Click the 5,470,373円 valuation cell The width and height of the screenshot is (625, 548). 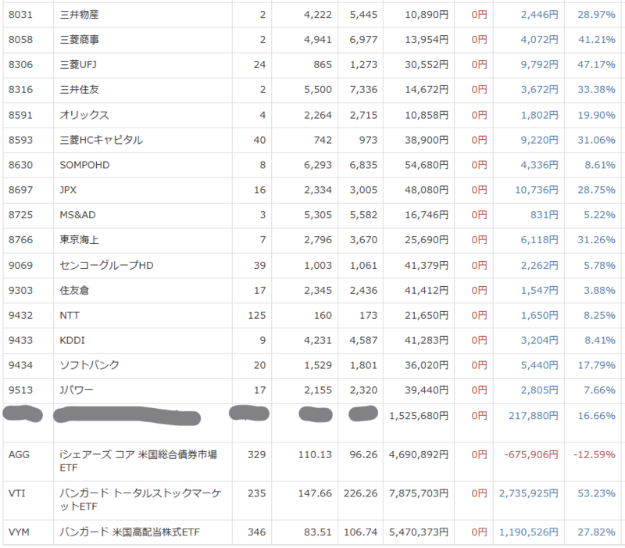click(x=419, y=532)
